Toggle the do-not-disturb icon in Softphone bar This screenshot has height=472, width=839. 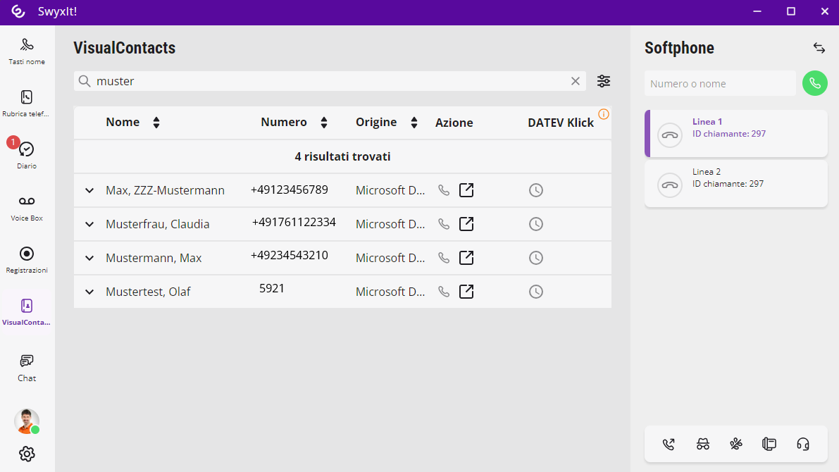coord(736,444)
